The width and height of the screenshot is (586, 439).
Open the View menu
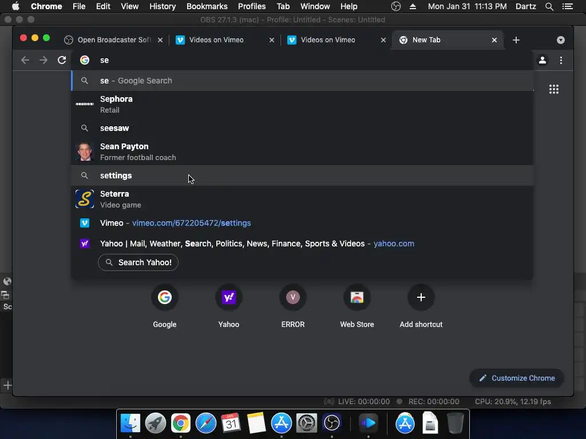pyautogui.click(x=130, y=6)
